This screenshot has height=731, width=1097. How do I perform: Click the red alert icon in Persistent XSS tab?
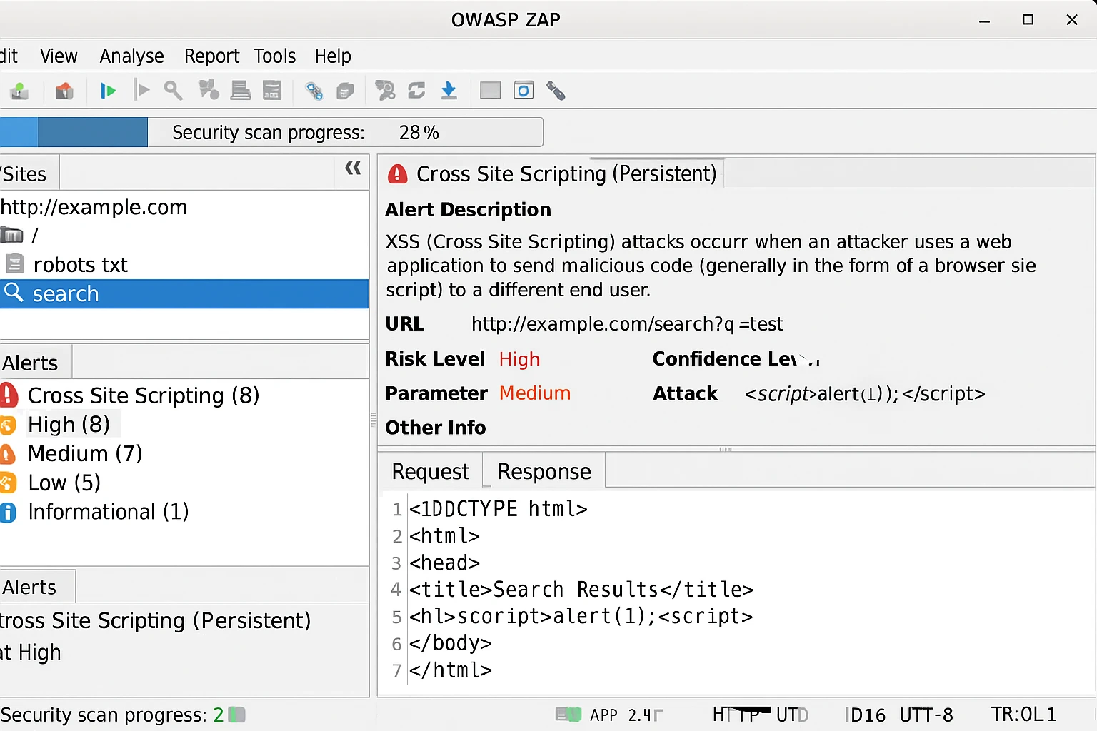click(x=397, y=173)
